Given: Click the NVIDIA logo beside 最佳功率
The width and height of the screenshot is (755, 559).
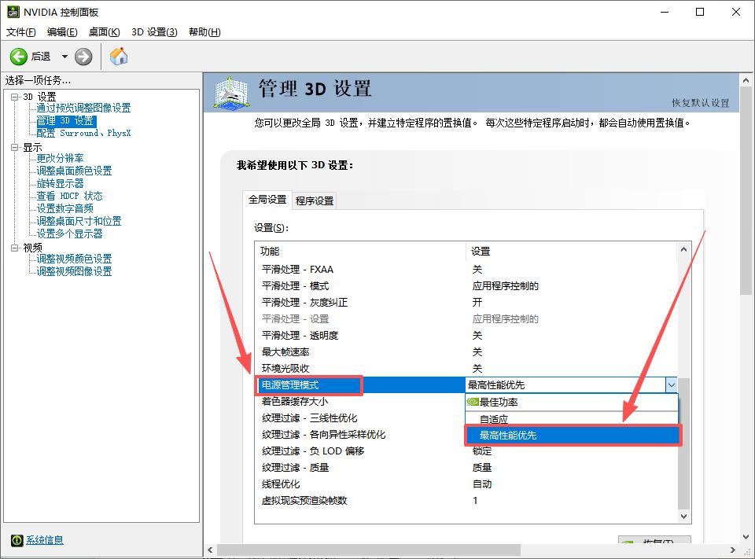Looking at the screenshot, I should click(x=473, y=402).
